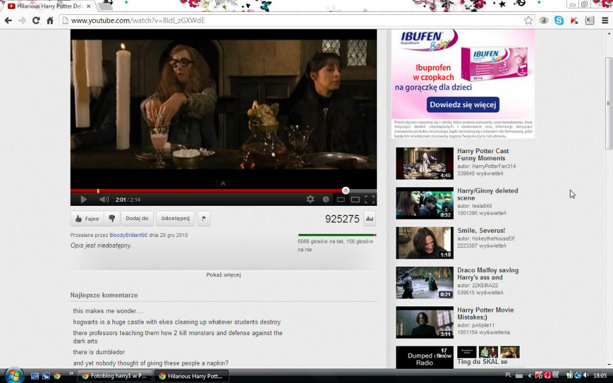This screenshot has height=383, width=613.
Task: Open the Windows Start menu
Action: [14, 376]
